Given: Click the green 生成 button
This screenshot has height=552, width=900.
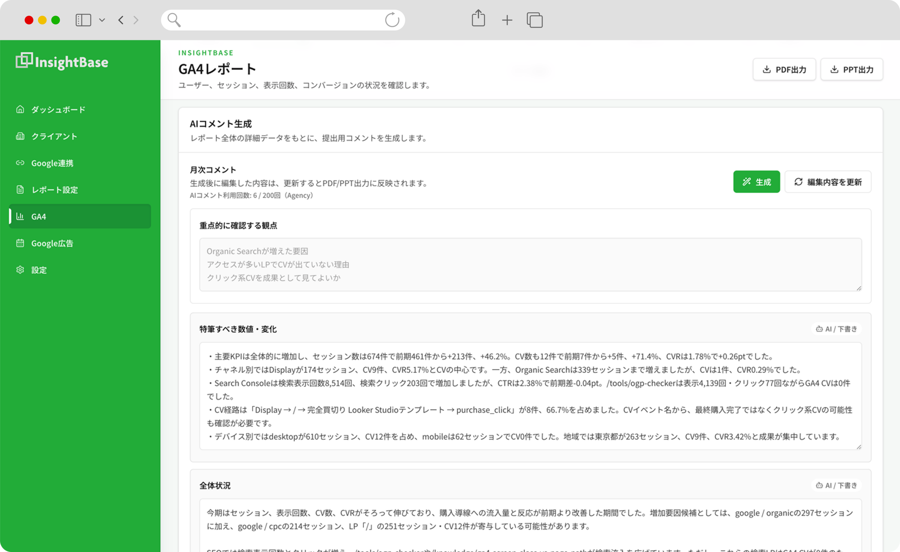Looking at the screenshot, I should [x=757, y=181].
